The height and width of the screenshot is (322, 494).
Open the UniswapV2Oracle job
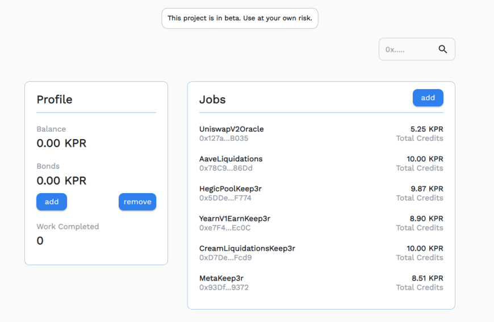pyautogui.click(x=231, y=129)
